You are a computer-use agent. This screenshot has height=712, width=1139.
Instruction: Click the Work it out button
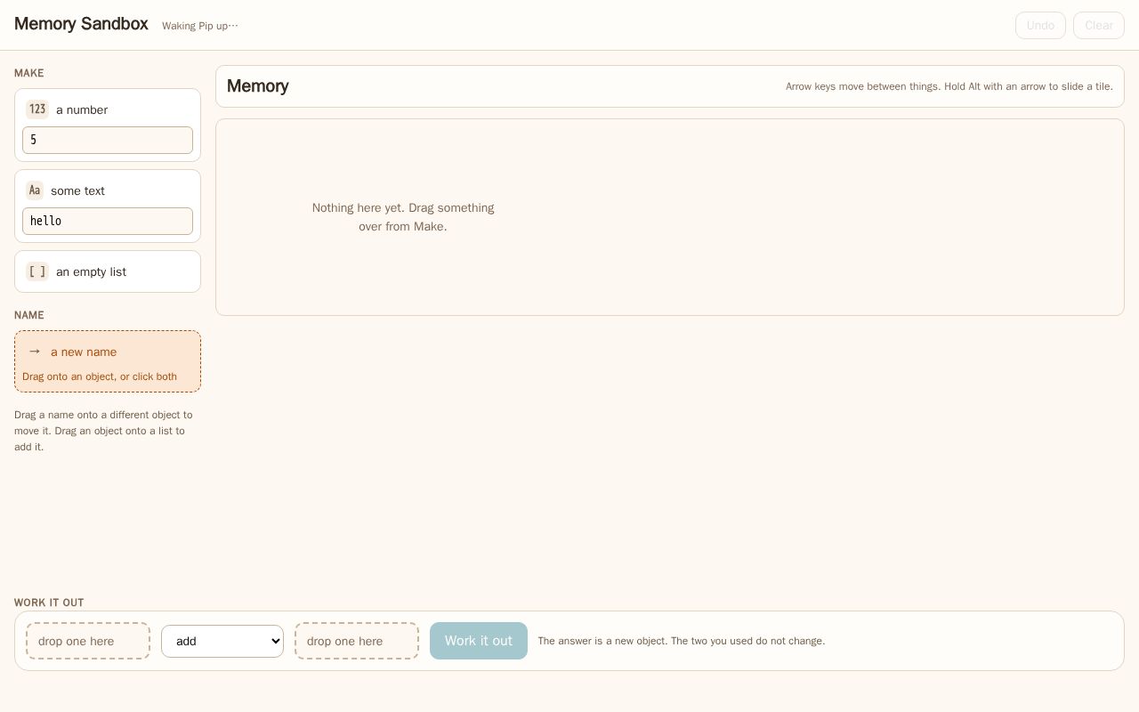click(479, 641)
